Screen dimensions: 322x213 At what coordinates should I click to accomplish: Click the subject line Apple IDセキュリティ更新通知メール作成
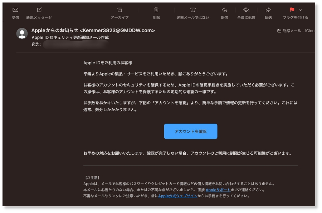pos(70,38)
